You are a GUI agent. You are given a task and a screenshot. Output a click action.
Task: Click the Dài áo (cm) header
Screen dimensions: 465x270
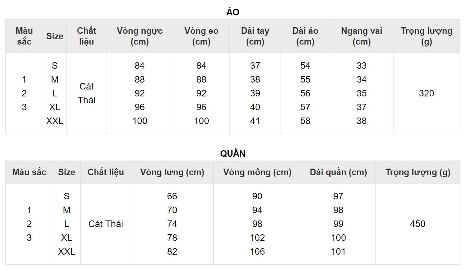pos(305,36)
